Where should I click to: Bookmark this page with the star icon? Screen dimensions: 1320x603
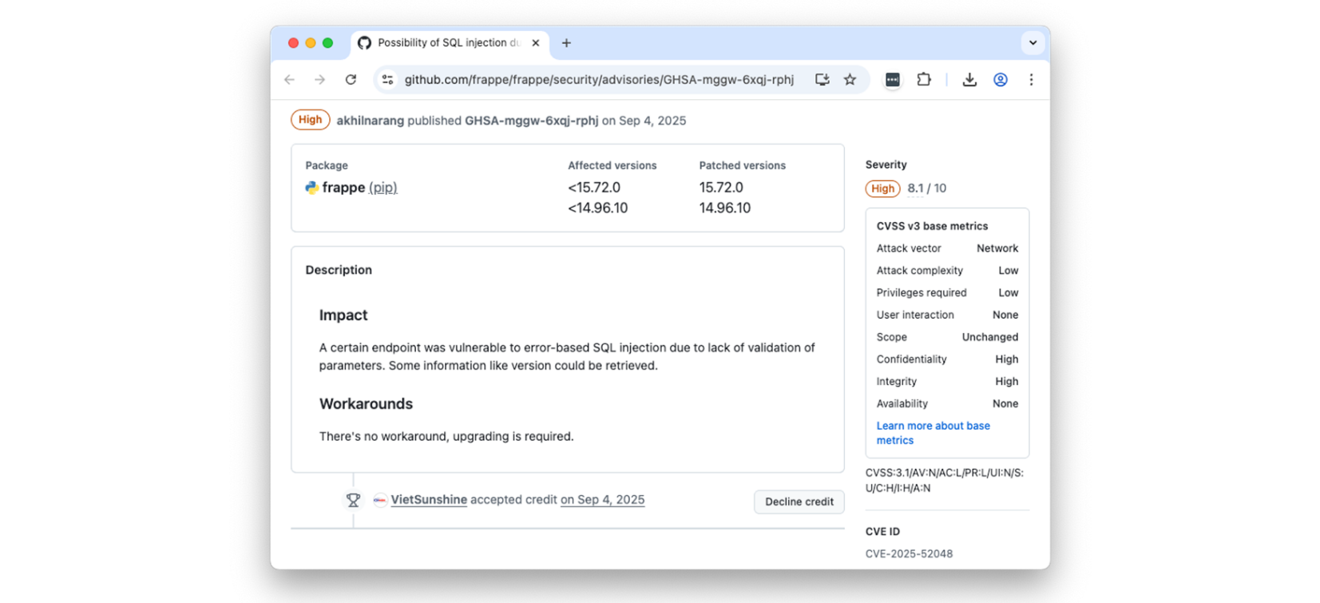[x=850, y=80]
